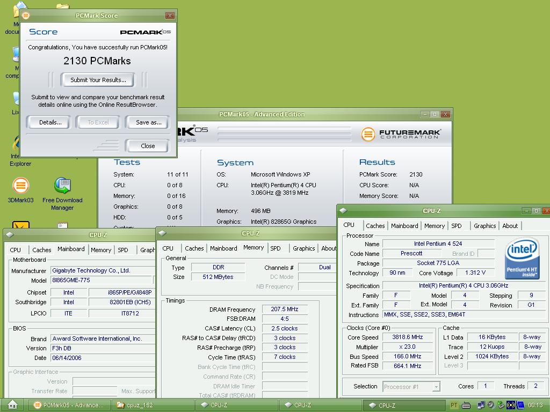Close PCMark Score window via X

point(170,16)
